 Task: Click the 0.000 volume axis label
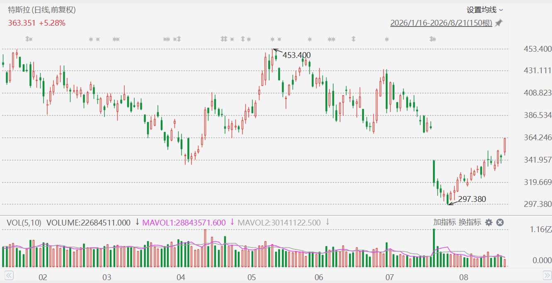tap(542, 260)
